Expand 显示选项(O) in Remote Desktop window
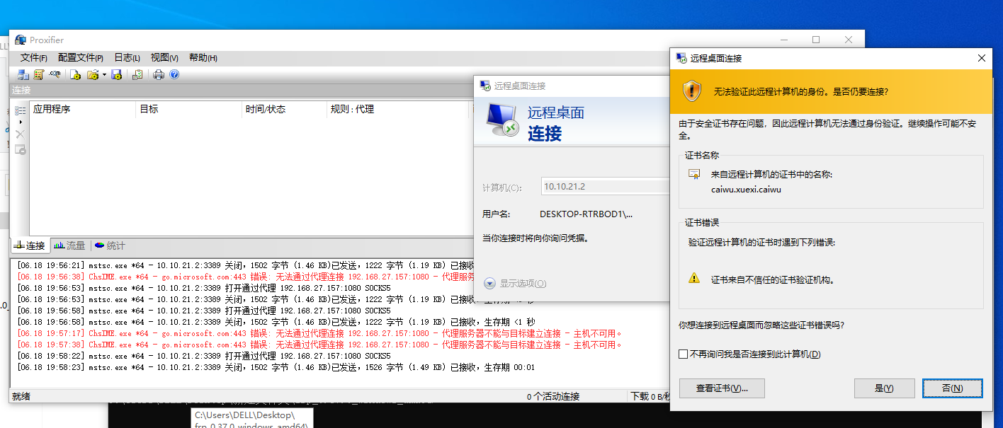 click(x=515, y=283)
